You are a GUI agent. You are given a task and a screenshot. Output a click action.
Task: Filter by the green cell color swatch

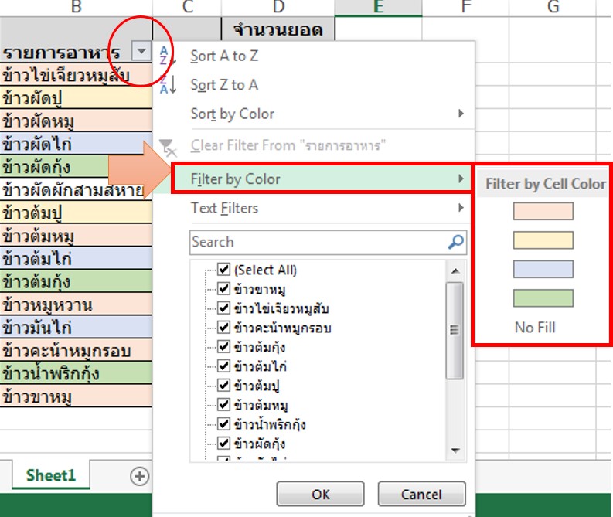point(543,298)
